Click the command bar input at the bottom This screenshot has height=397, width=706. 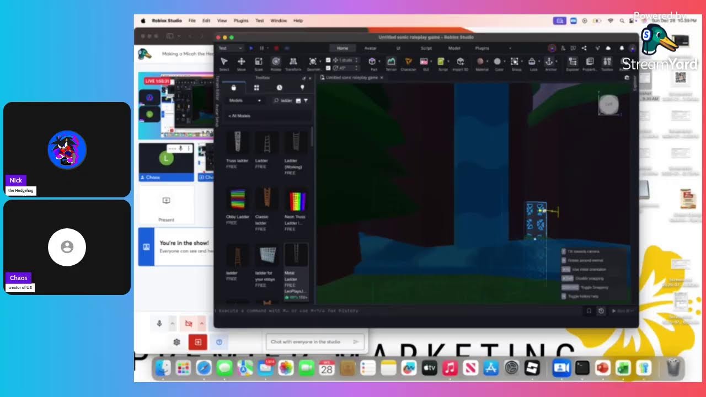[x=399, y=311]
